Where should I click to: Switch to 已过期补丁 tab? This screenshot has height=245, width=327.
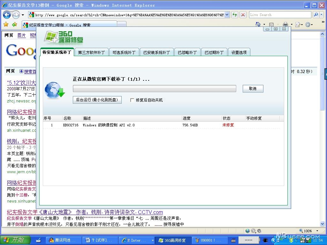click(x=214, y=53)
